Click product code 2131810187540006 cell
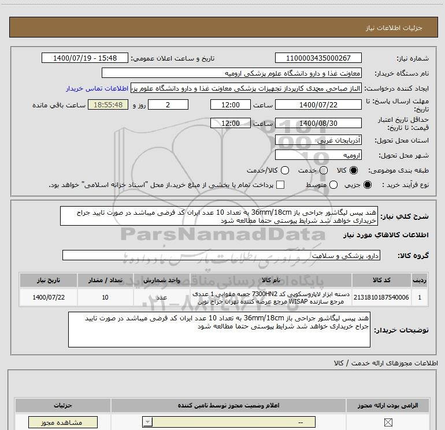This screenshot has height=430, width=445. (381, 297)
